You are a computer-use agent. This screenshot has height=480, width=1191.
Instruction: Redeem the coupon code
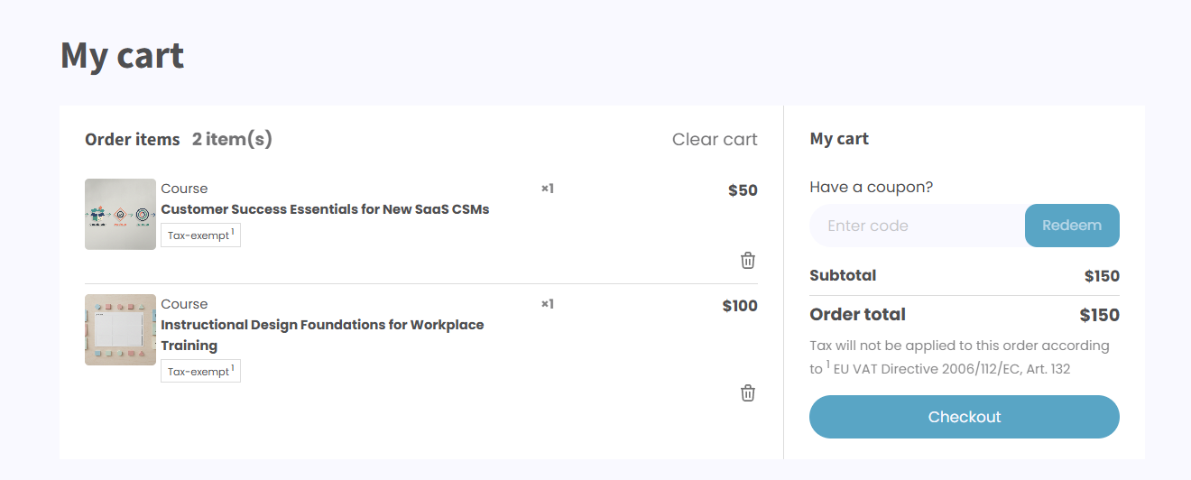coord(1072,226)
